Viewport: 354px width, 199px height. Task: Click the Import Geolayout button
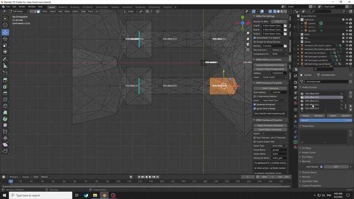coord(270,88)
